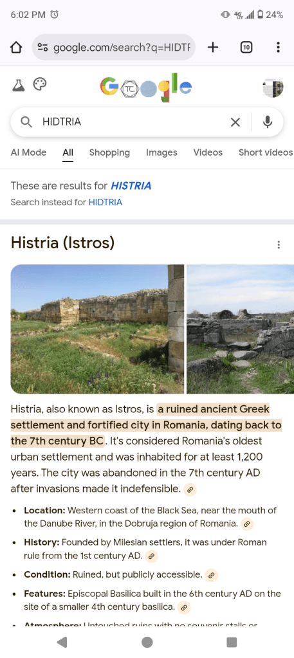Switch to the Images tab
294x658 pixels.
pos(161,152)
